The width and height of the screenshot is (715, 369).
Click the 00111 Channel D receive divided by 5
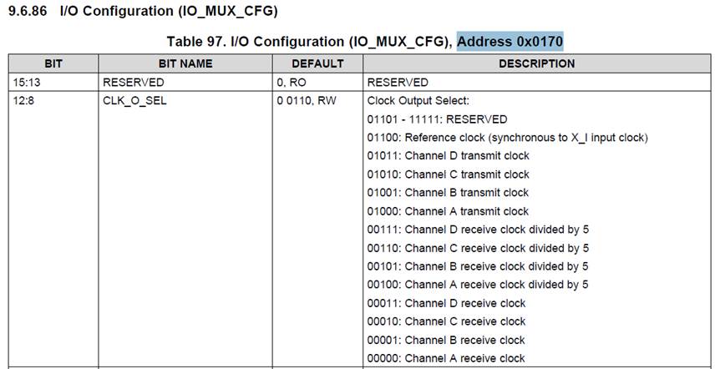point(478,230)
